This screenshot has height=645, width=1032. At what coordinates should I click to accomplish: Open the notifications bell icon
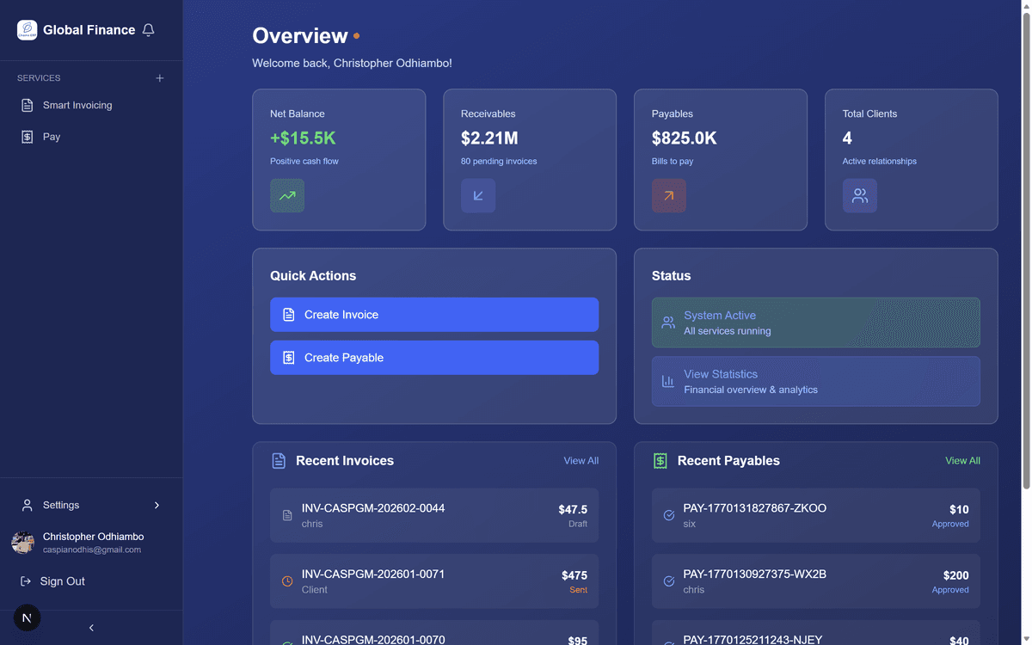tap(148, 29)
